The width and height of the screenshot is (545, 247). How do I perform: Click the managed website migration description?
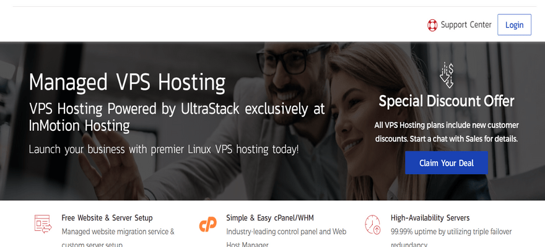[118, 238]
